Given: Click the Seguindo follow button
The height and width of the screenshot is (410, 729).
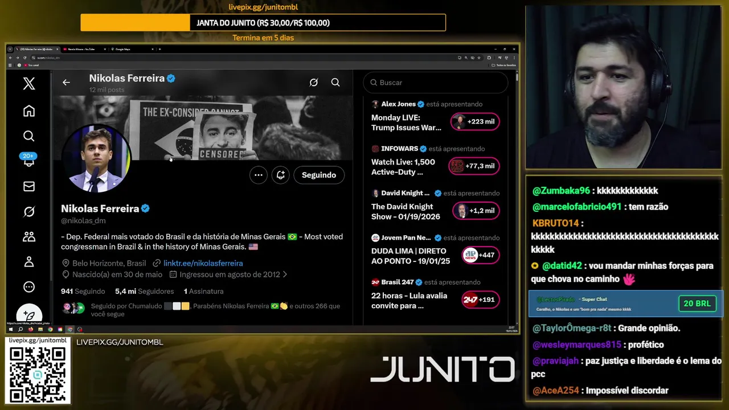Looking at the screenshot, I should [x=319, y=175].
